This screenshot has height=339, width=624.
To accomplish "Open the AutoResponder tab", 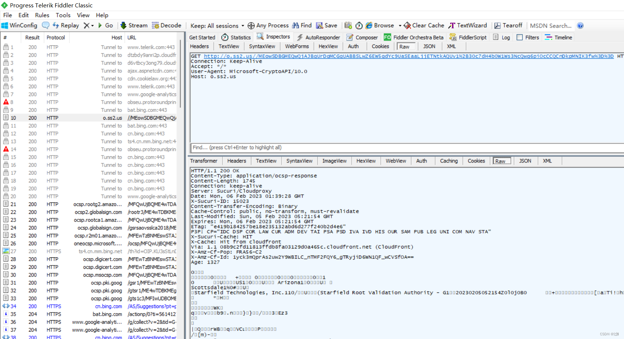I will point(318,37).
